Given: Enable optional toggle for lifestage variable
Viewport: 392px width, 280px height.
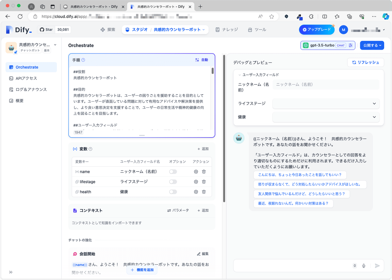Looking at the screenshot, I should click(173, 182).
